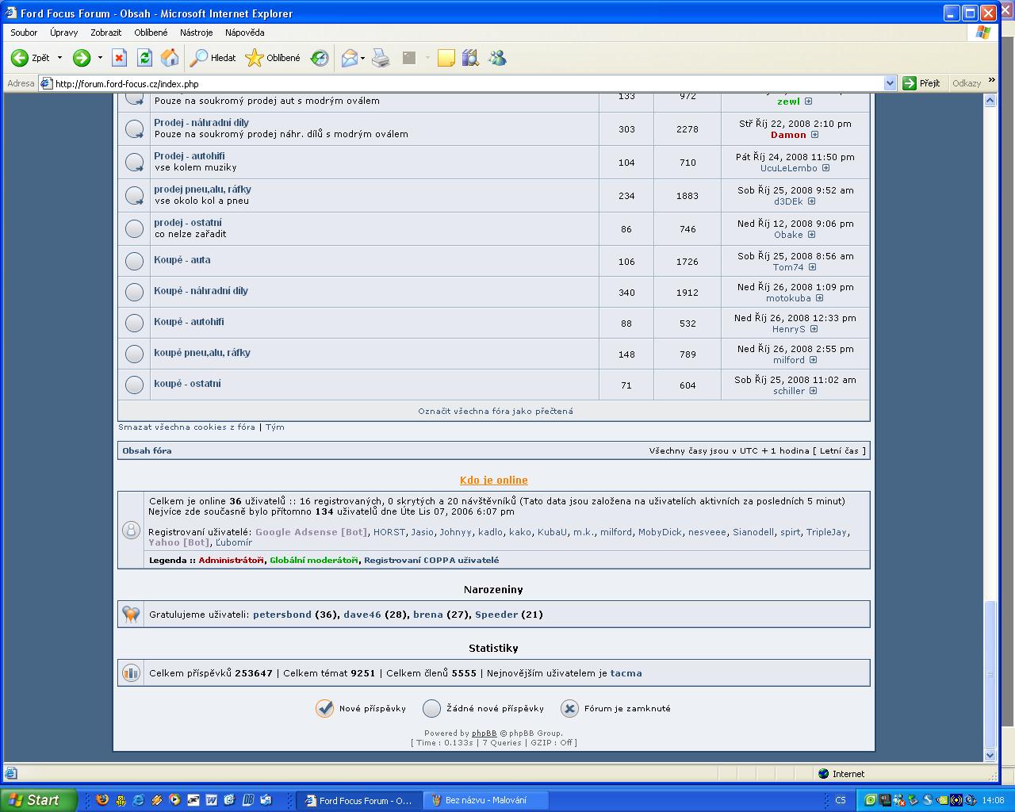The height and width of the screenshot is (812, 1015).
Task: Expand the Forward button history dropdown
Action: tap(100, 58)
